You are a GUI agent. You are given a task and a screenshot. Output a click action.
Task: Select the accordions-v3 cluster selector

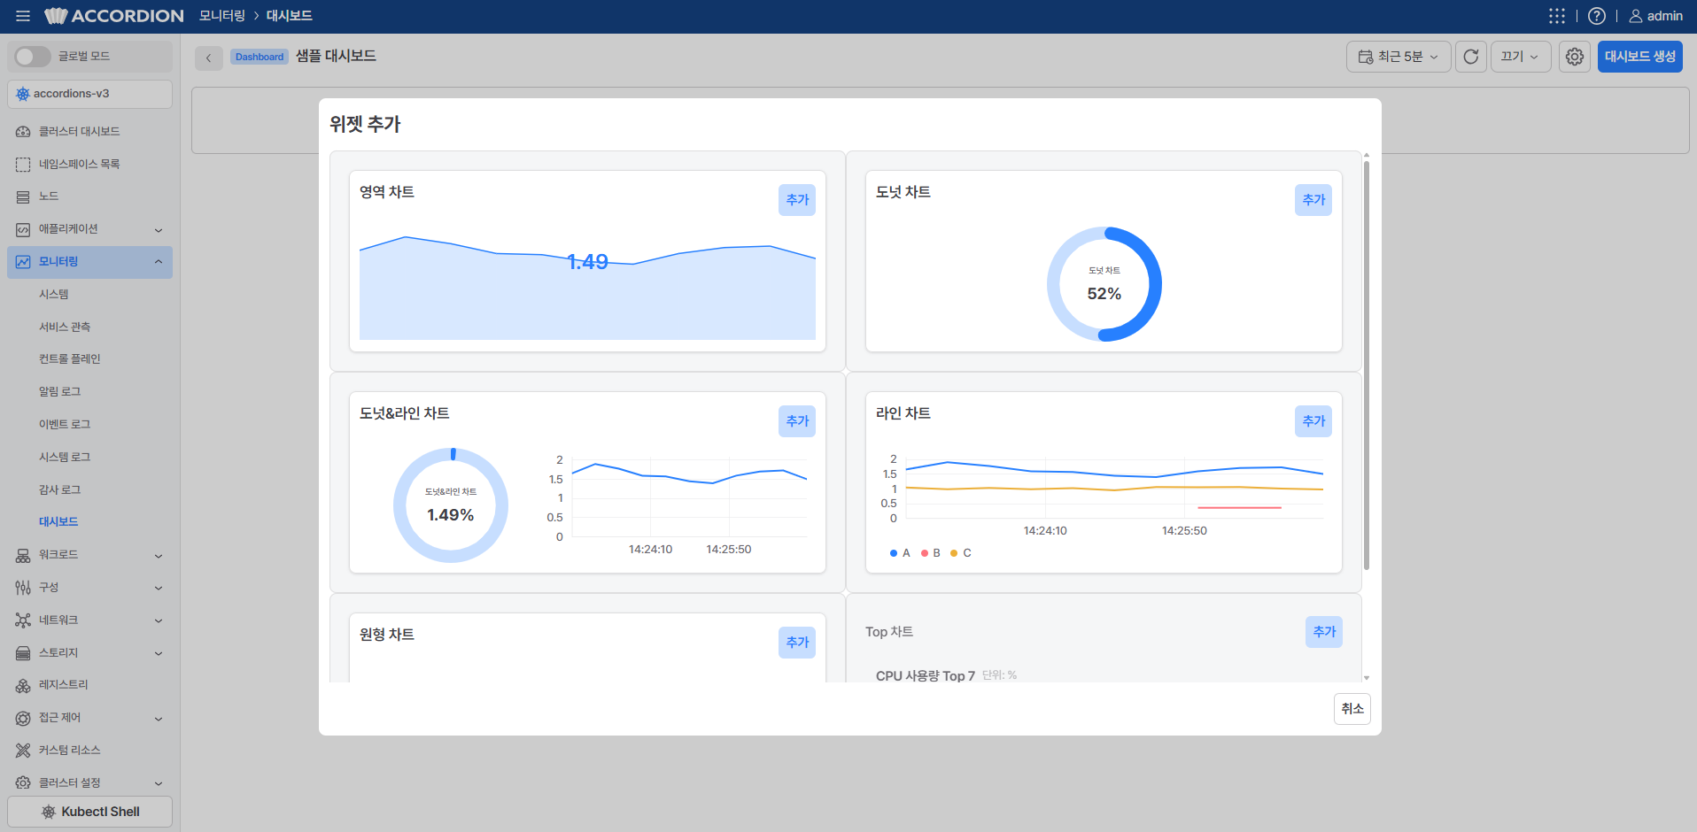[x=89, y=95]
